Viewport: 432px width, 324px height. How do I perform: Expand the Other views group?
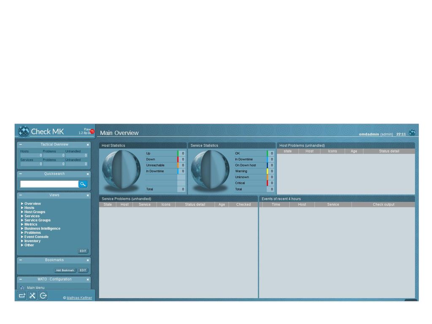[27, 245]
